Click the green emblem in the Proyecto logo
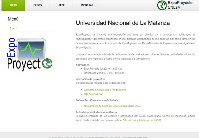The height and width of the screenshot is (138, 199). [x=47, y=63]
